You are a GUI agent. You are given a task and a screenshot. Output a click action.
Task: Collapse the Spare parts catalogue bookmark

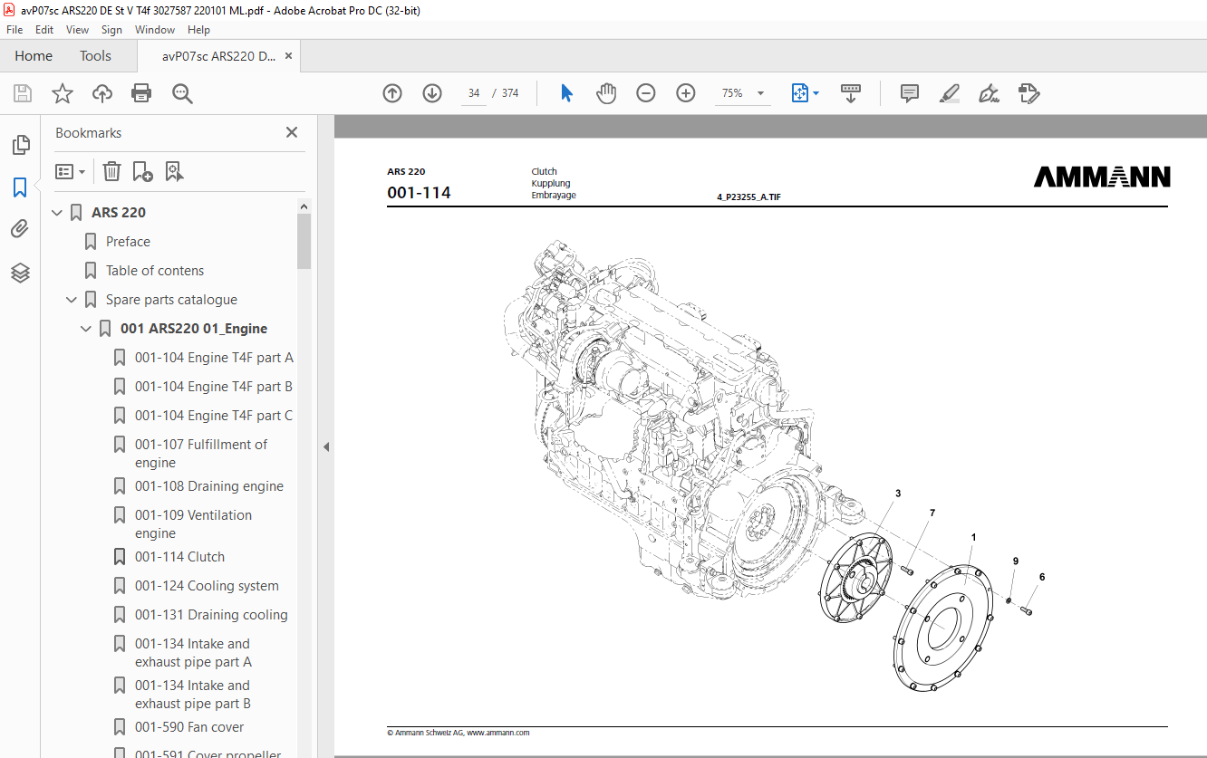click(x=72, y=300)
